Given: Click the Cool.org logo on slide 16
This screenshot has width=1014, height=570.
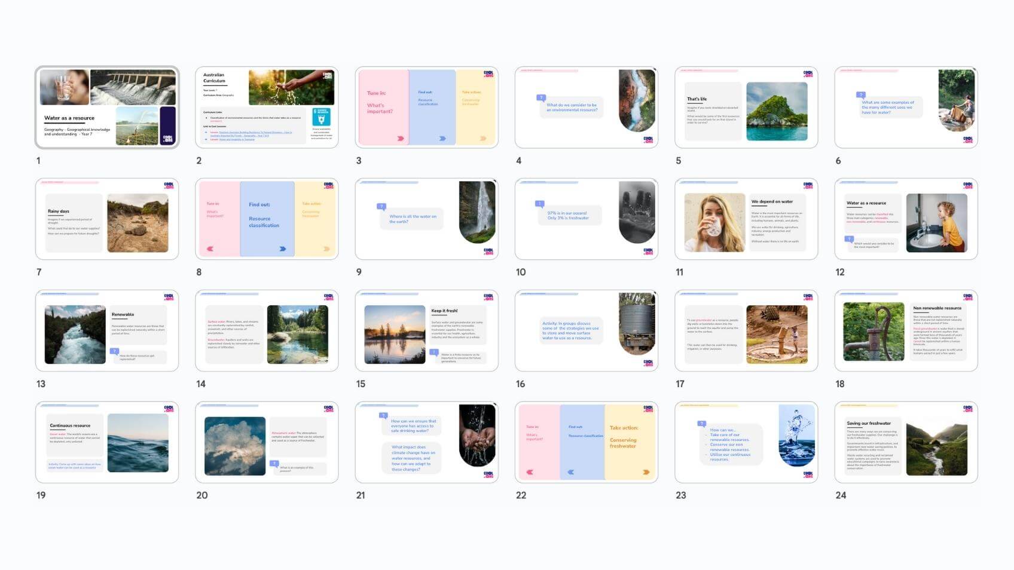Looking at the screenshot, I should [x=648, y=363].
